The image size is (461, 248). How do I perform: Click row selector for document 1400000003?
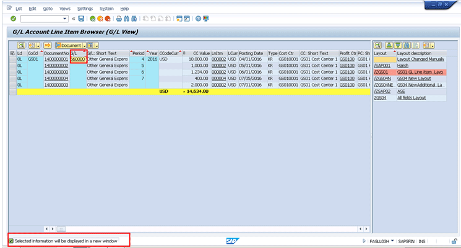tap(13, 84)
